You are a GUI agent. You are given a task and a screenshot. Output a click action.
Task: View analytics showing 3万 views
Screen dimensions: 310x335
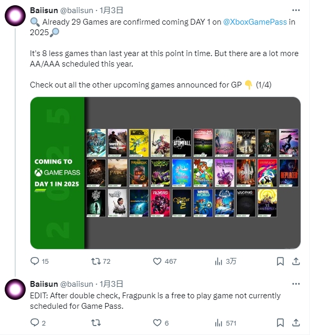[226, 261]
